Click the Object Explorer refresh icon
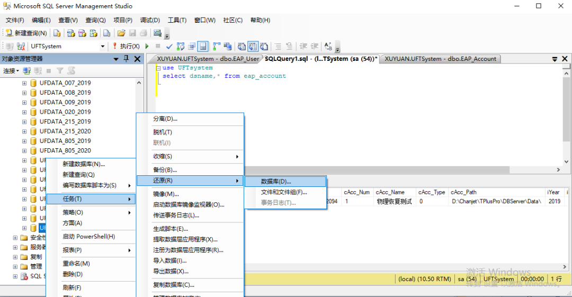The image size is (572, 297). pos(71,71)
